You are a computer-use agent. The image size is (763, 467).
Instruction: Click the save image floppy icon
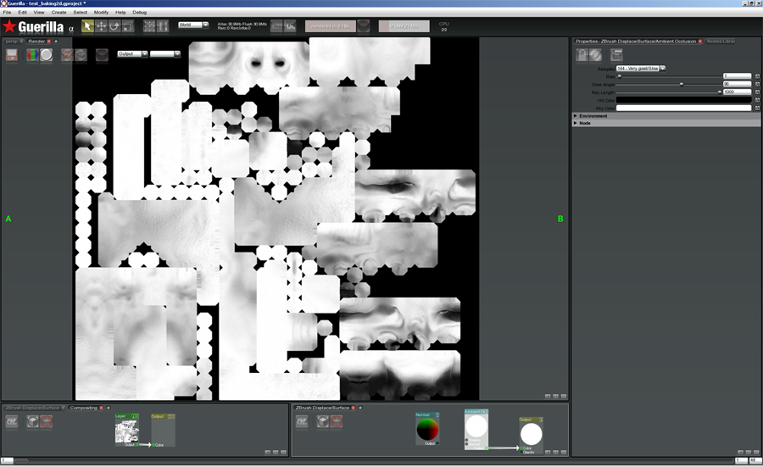point(12,55)
